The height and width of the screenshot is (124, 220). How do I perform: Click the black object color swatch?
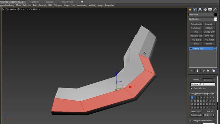pyautogui.click(x=216, y=14)
